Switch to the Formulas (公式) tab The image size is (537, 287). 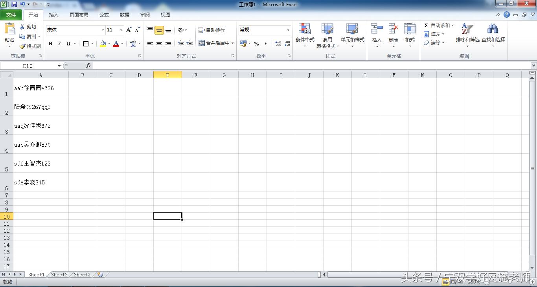104,15
